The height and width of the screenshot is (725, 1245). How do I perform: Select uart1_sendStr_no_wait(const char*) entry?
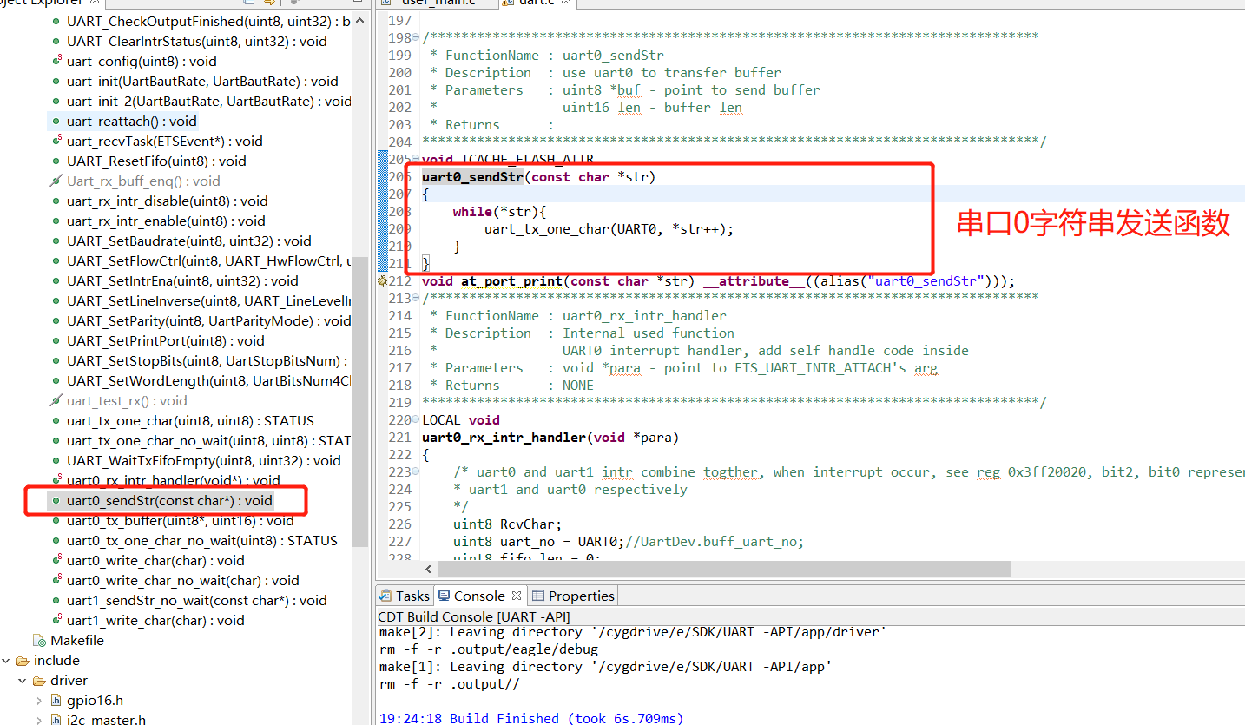[197, 600]
